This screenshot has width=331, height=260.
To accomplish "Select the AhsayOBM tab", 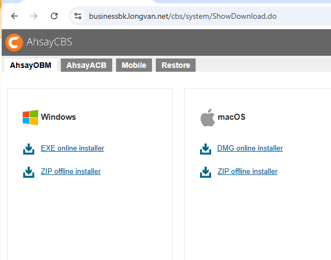I will pos(30,65).
